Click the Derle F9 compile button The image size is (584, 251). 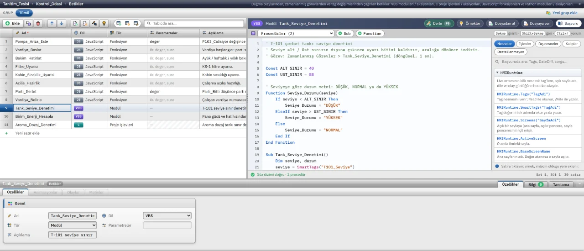point(439,23)
